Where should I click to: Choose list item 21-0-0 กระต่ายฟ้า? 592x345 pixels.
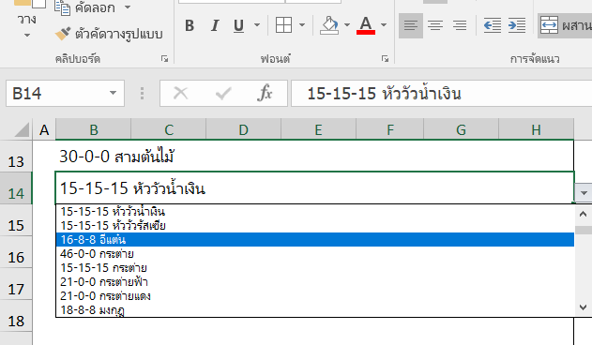tap(315, 281)
